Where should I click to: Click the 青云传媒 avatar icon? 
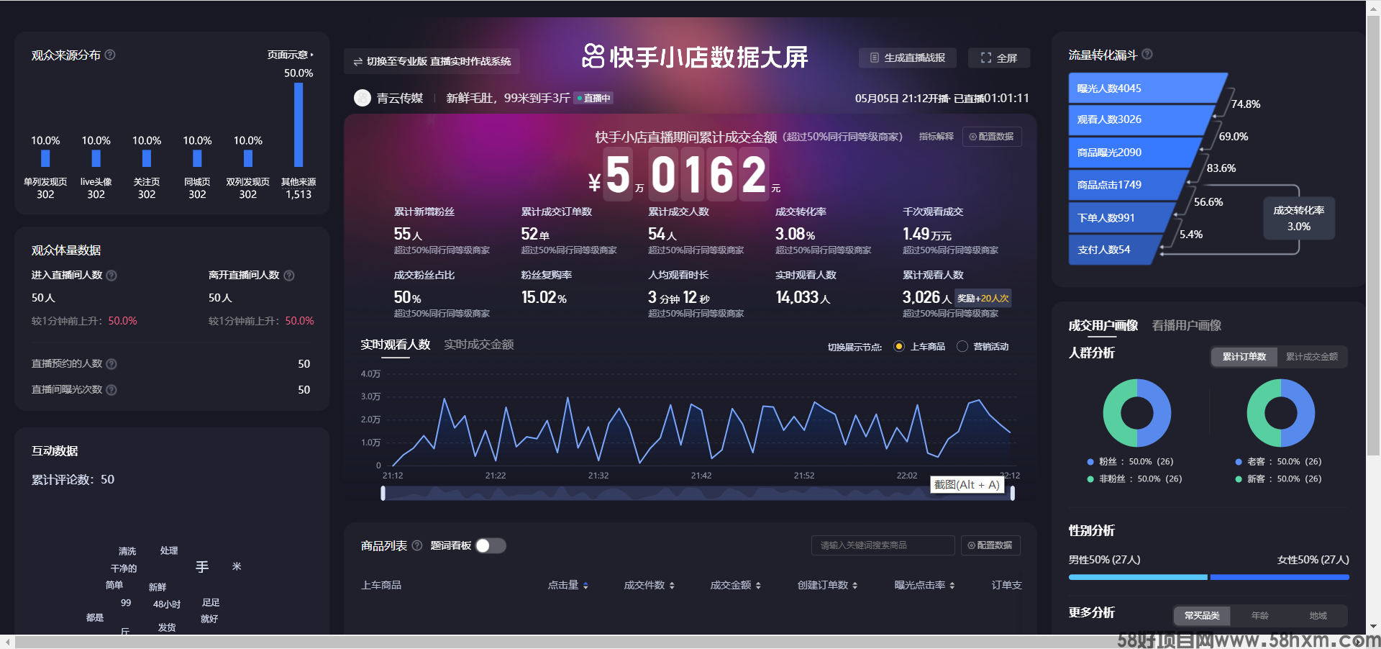(363, 98)
